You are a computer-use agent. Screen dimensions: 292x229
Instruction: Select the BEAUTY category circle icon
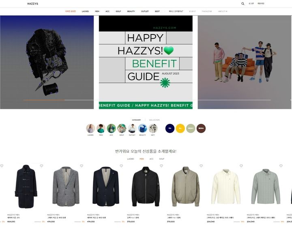point(142,129)
